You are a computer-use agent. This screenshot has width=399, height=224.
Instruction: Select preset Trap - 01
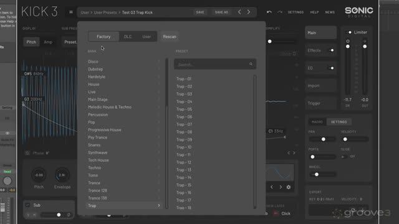click(184, 79)
